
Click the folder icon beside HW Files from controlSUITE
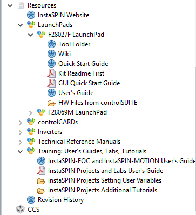click(x=51, y=103)
